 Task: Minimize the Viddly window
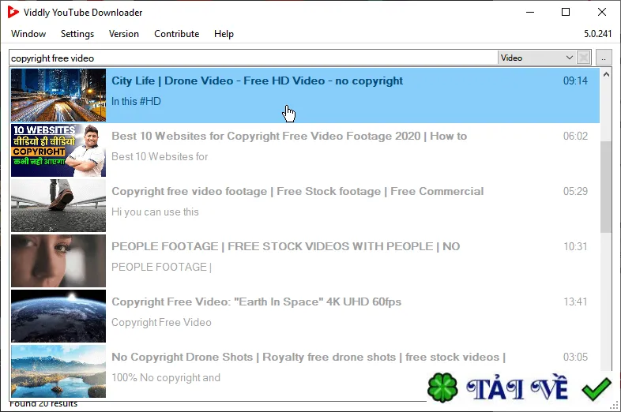pyautogui.click(x=530, y=13)
